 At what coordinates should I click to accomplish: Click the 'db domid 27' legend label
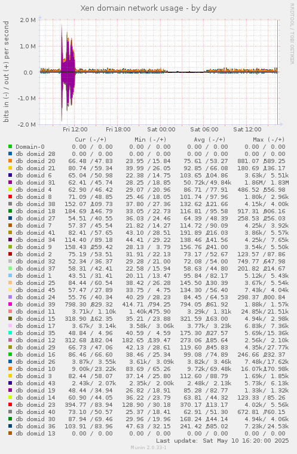tap(35, 218)
